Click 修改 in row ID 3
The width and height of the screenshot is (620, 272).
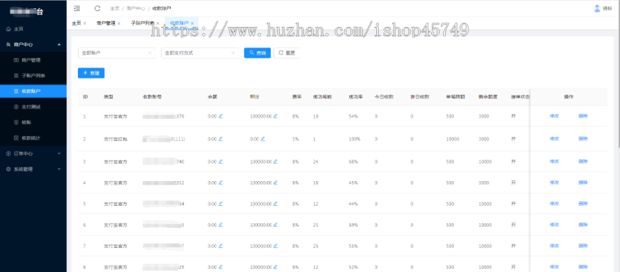coord(555,161)
